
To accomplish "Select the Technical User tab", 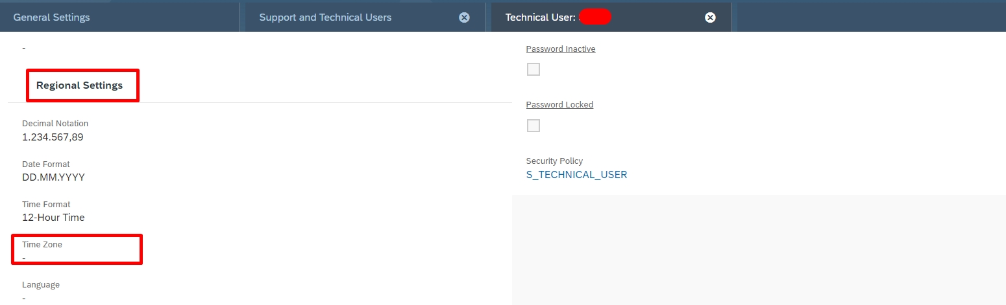I will point(540,17).
